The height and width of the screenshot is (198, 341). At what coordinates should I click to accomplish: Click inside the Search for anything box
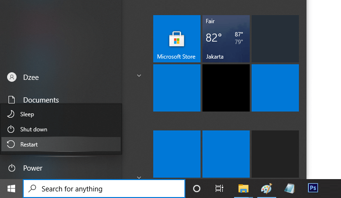pyautogui.click(x=104, y=189)
